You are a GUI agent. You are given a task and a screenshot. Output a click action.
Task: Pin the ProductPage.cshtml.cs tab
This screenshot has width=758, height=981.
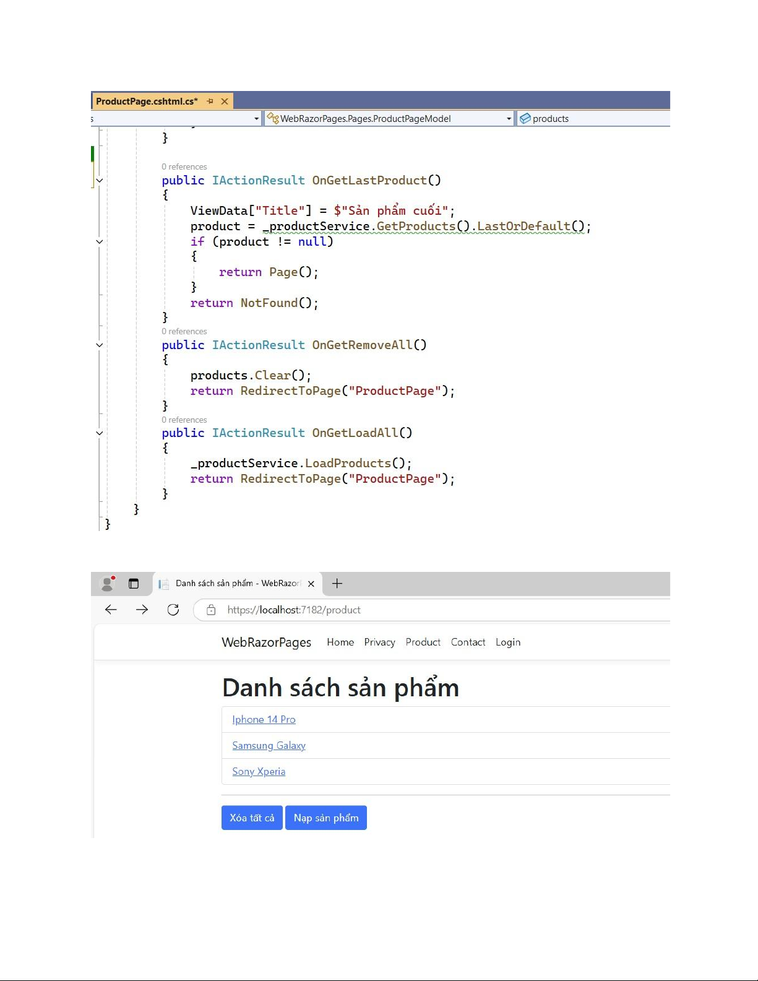pyautogui.click(x=210, y=102)
